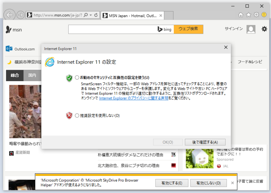Open the JAL sponsored house thumbnail
271x193 pixels.
200,159
